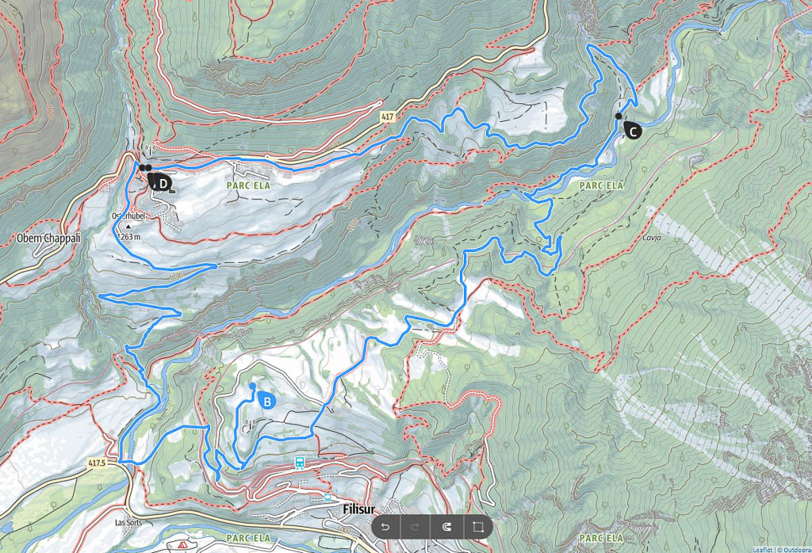Click the small bus stop icon above Filisur
This screenshot has width=812, height=553.
pyautogui.click(x=327, y=497)
